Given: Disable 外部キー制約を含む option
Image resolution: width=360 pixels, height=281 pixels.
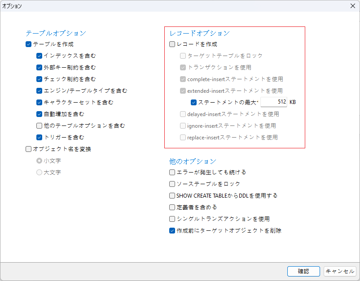Looking at the screenshot, I should (x=40, y=68).
